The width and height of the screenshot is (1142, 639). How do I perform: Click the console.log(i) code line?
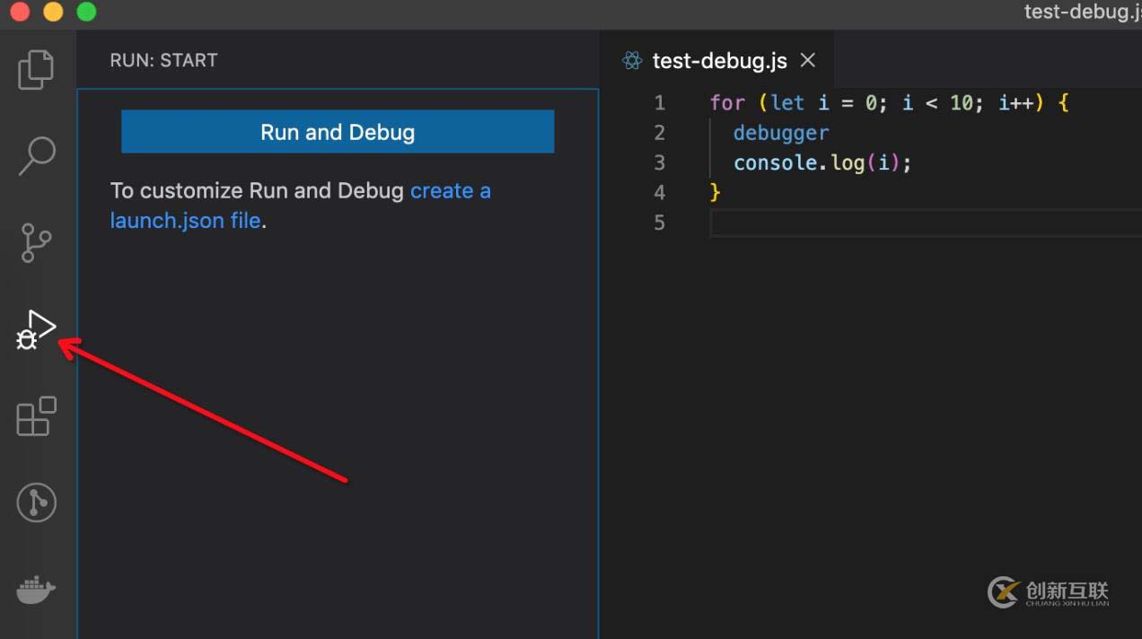click(x=821, y=162)
